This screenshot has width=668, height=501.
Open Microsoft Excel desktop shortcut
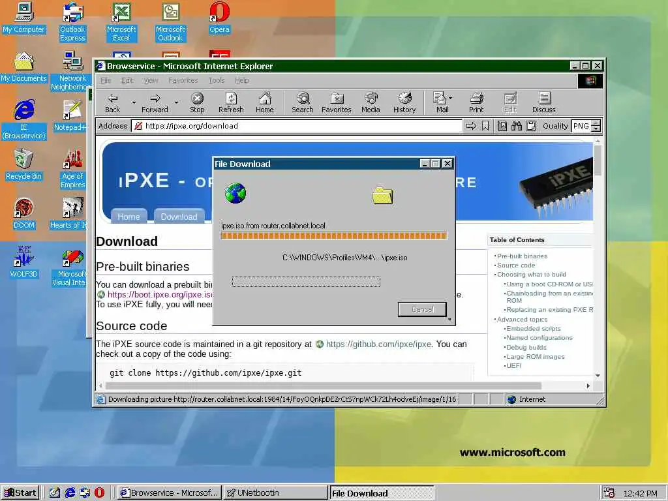(121, 22)
